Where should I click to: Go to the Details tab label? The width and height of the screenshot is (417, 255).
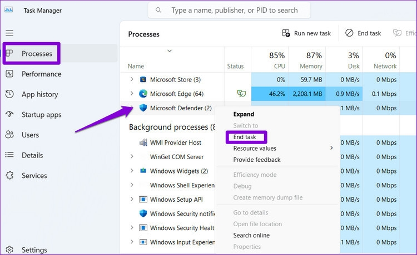32,155
